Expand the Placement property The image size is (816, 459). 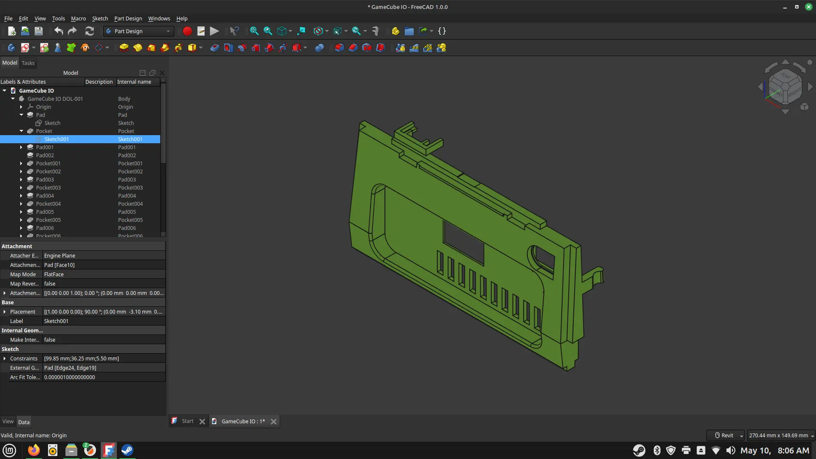(5, 312)
